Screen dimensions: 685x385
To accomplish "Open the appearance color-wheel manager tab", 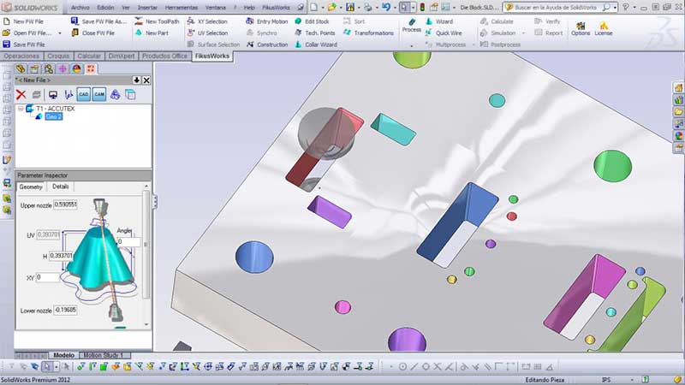I will pyautogui.click(x=77, y=69).
